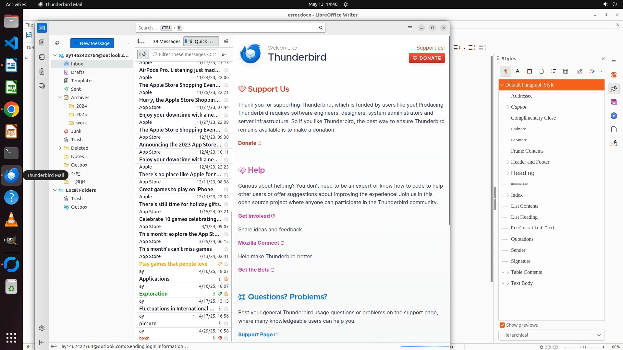Follow the Get Involved link
This screenshot has width=623, height=350.
coord(254,216)
